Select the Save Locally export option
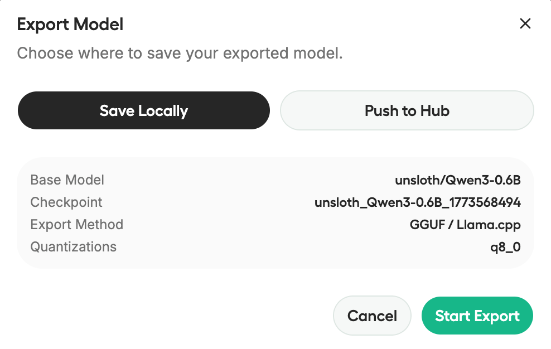 point(143,110)
